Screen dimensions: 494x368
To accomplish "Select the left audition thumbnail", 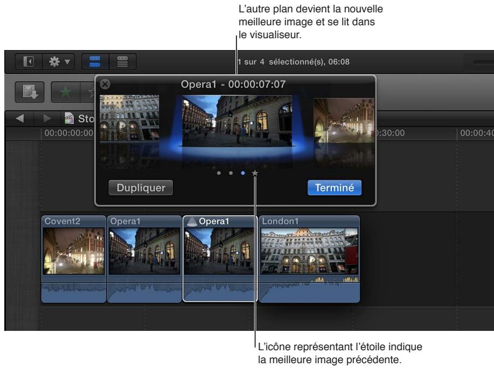I will tap(129, 118).
